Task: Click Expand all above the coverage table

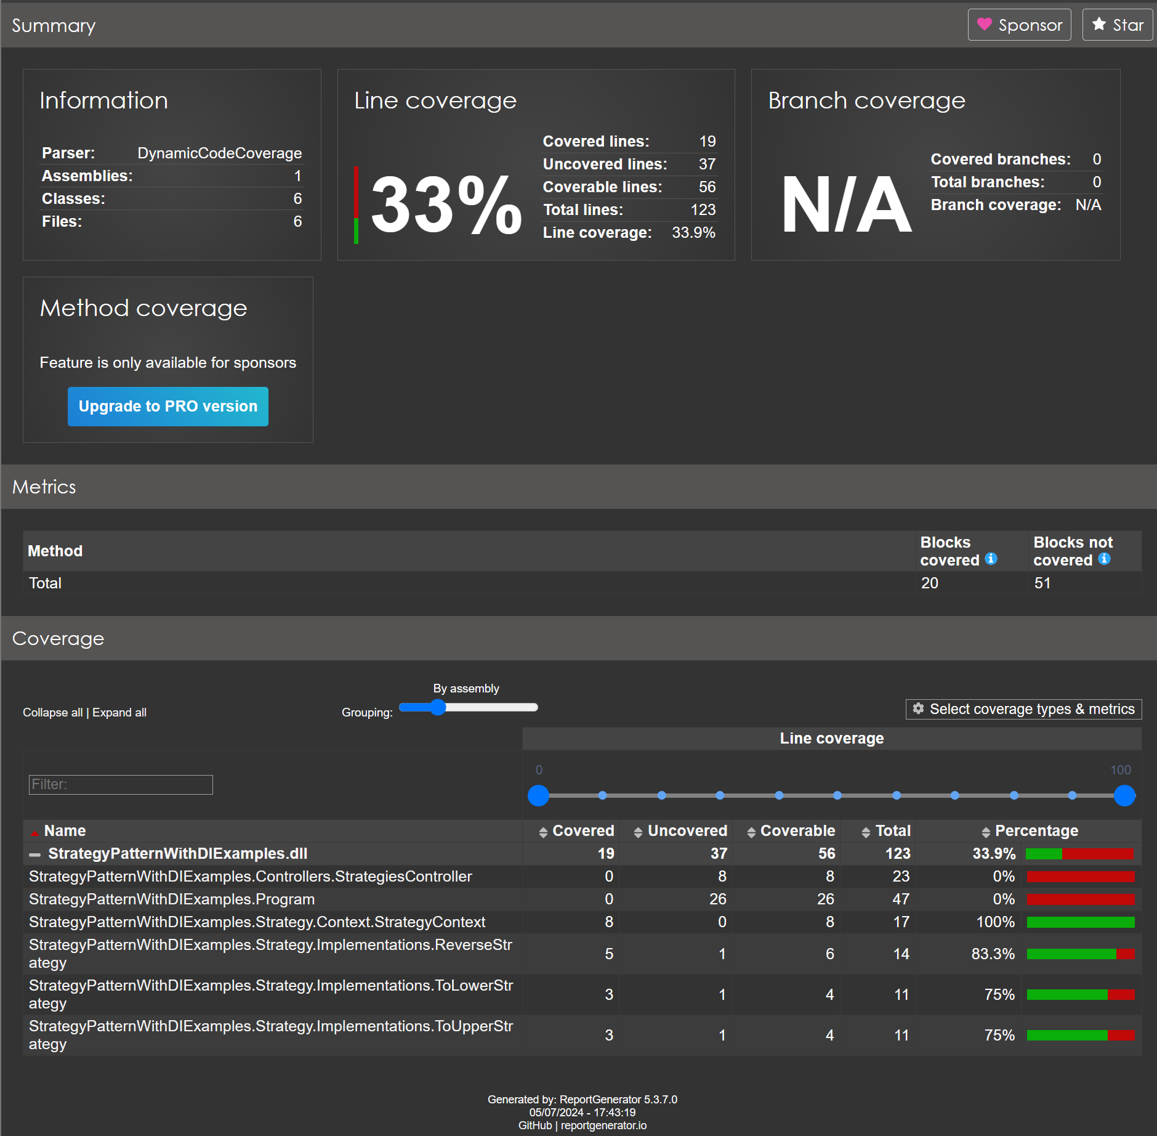Action: tap(119, 712)
